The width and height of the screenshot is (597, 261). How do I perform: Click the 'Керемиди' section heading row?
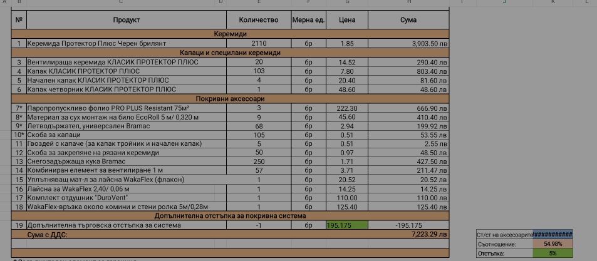point(231,34)
